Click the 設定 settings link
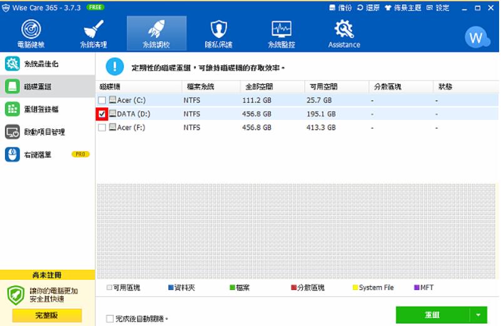The image size is (501, 326). coord(443,7)
